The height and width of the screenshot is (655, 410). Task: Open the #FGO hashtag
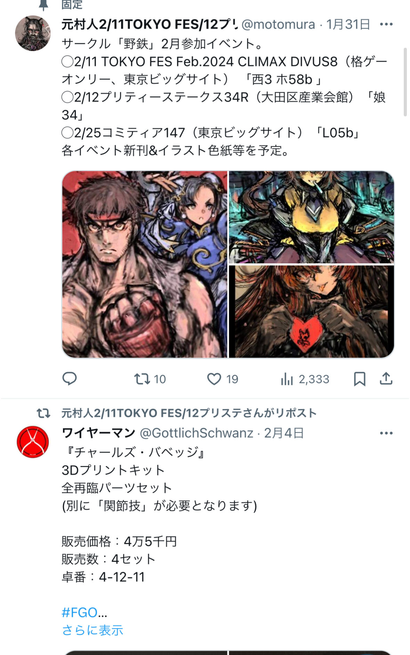tap(84, 612)
